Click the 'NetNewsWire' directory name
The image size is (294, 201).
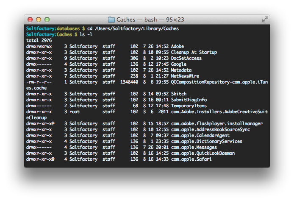(x=185, y=76)
